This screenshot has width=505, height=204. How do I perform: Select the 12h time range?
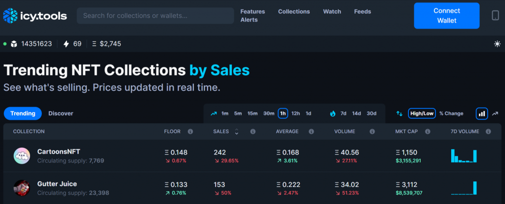[x=296, y=114]
